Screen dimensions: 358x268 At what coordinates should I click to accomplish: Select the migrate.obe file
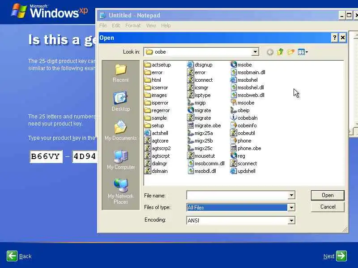tap(204, 126)
